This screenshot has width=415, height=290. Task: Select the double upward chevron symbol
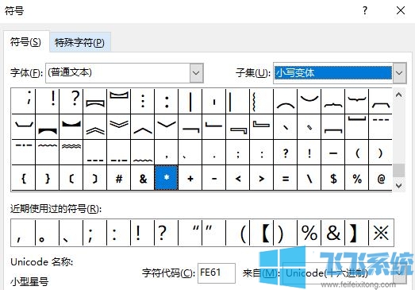pyautogui.click(x=94, y=126)
